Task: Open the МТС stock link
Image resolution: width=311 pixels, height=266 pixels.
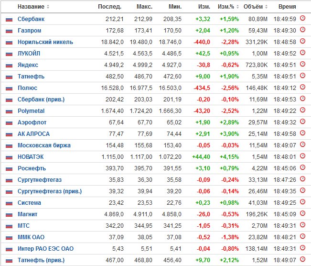Action: pyautogui.click(x=23, y=226)
